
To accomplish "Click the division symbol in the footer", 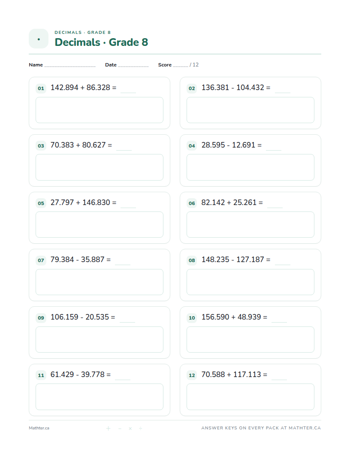I will pos(141,428).
